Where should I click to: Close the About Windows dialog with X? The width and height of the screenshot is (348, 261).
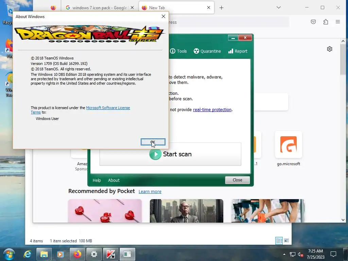coord(163,16)
